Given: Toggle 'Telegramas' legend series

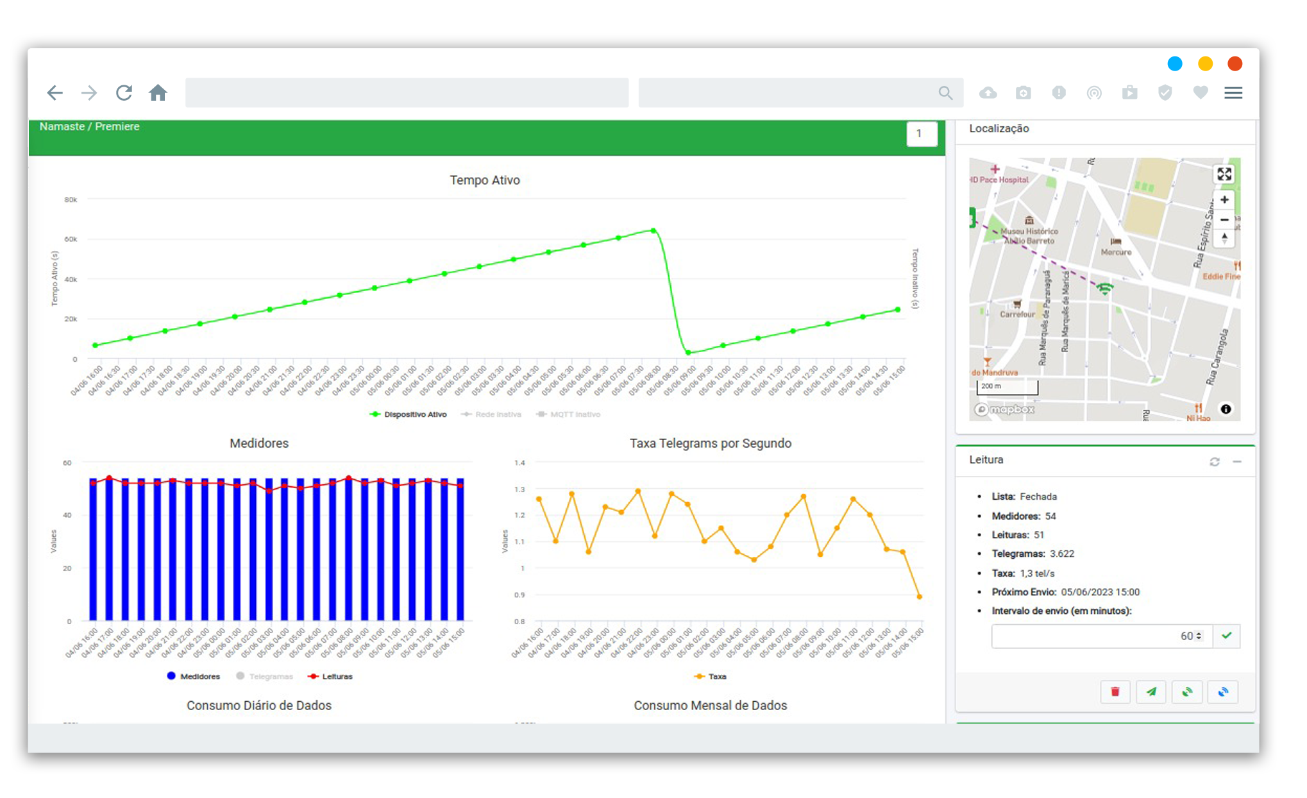Looking at the screenshot, I should [264, 676].
